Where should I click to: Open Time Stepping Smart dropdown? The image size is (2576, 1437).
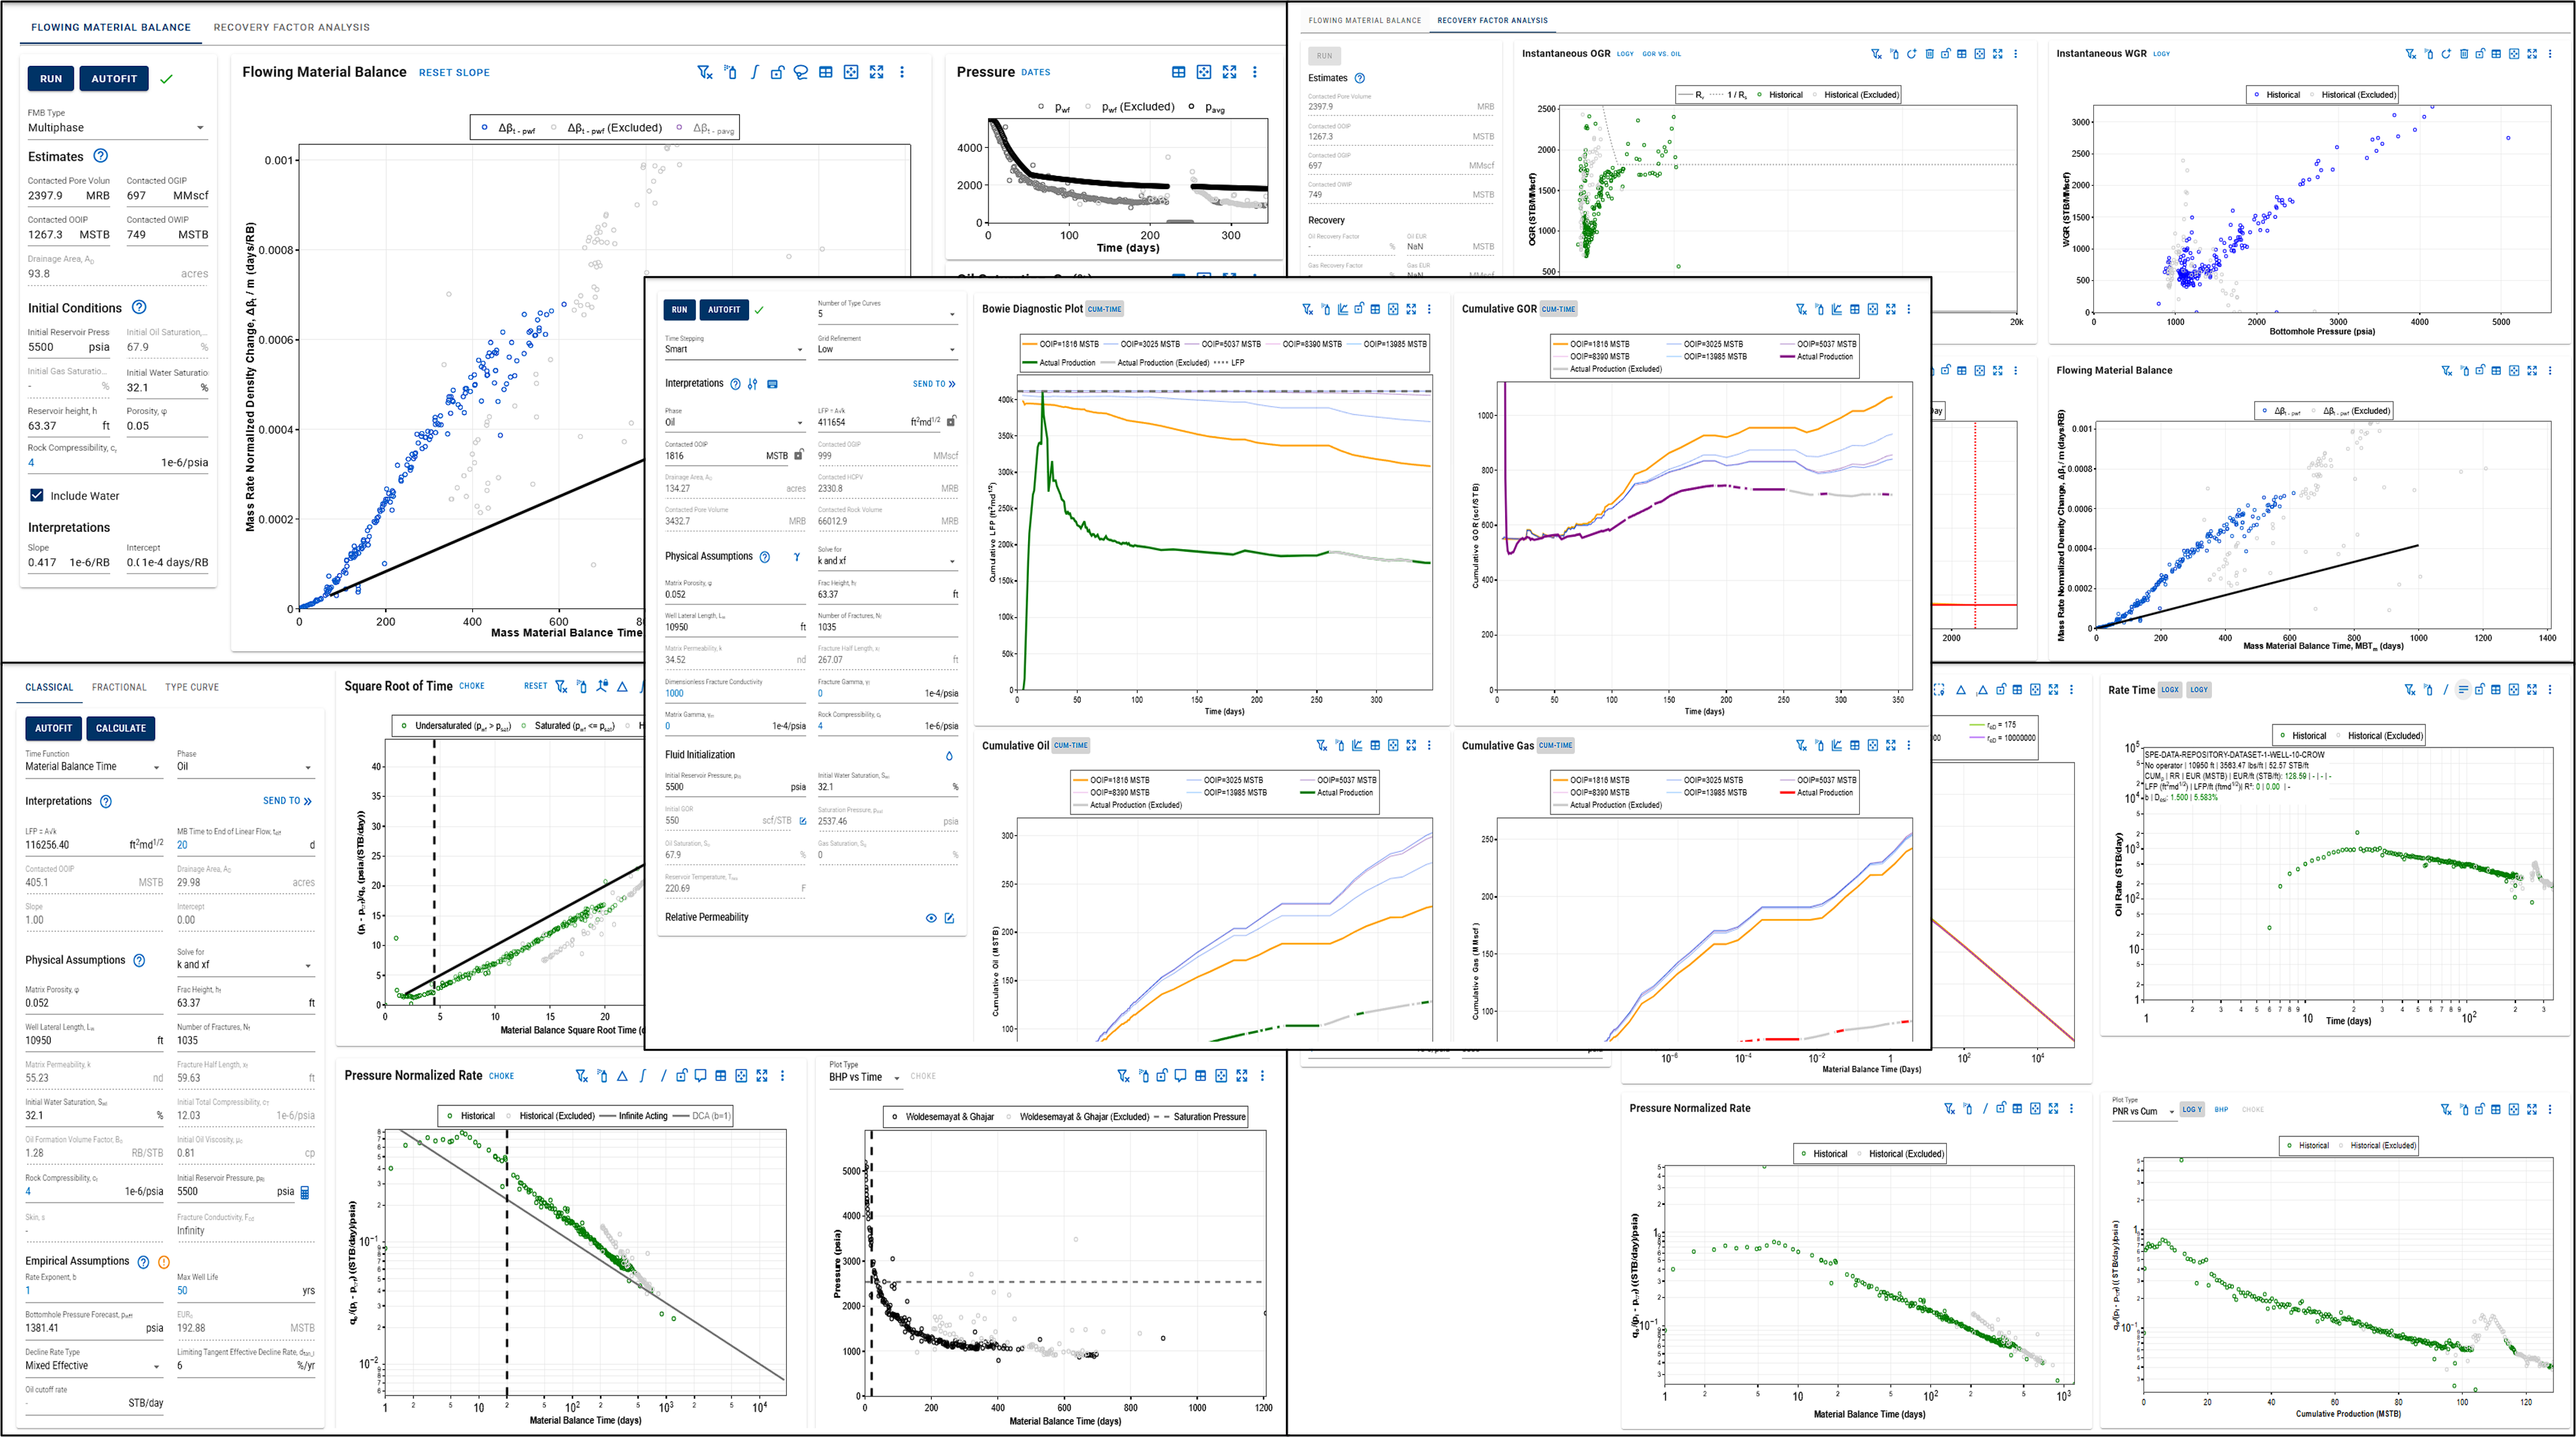tap(735, 349)
